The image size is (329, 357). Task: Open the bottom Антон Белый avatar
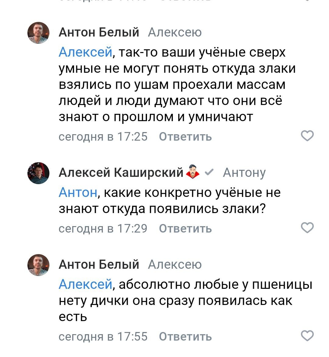point(38,266)
